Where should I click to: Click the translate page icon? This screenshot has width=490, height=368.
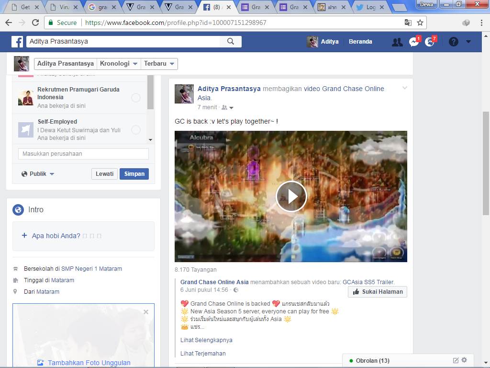(x=408, y=23)
